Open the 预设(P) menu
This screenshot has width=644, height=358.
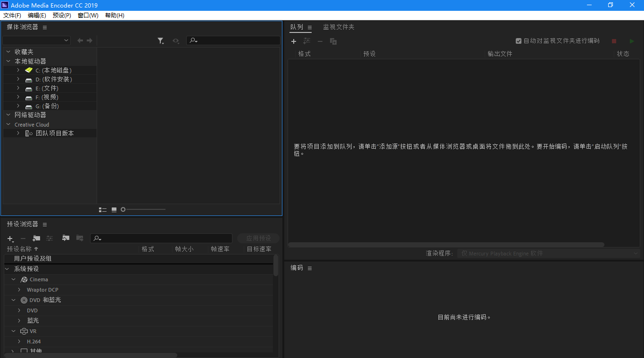[x=62, y=16]
